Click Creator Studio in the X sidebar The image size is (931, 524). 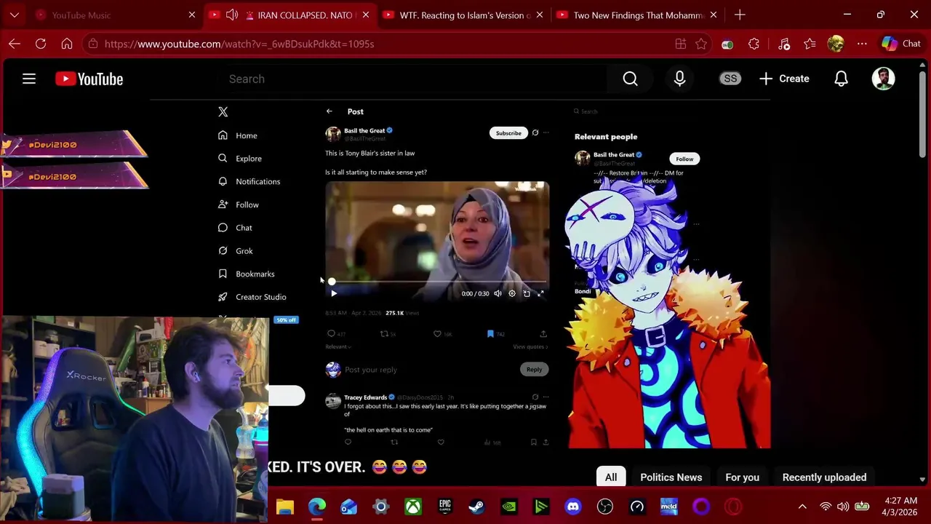[x=252, y=297]
